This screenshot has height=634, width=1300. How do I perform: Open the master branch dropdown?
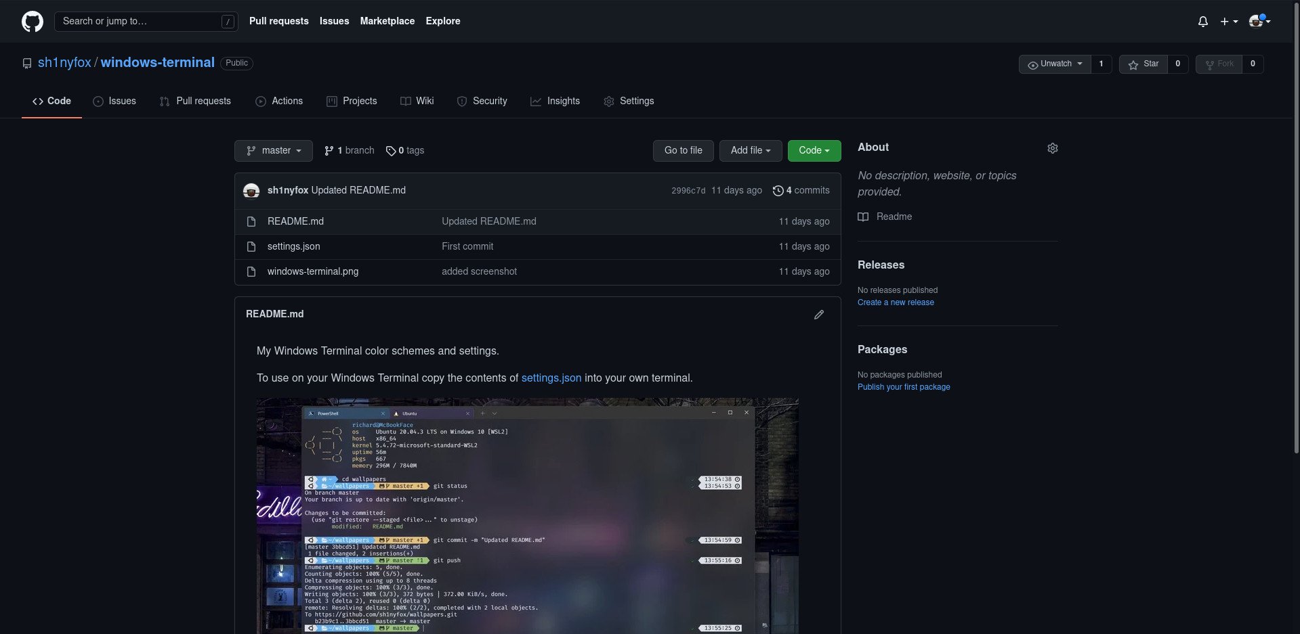tap(273, 150)
